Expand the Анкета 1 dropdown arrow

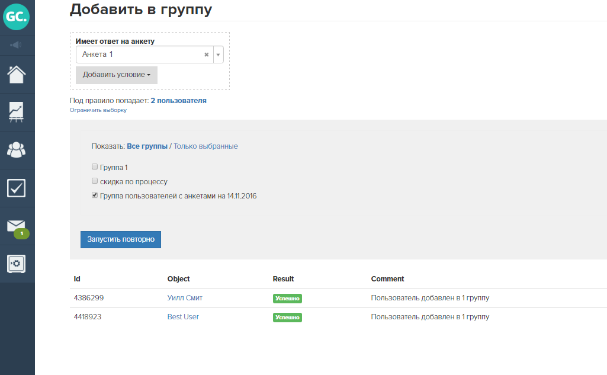pos(219,55)
